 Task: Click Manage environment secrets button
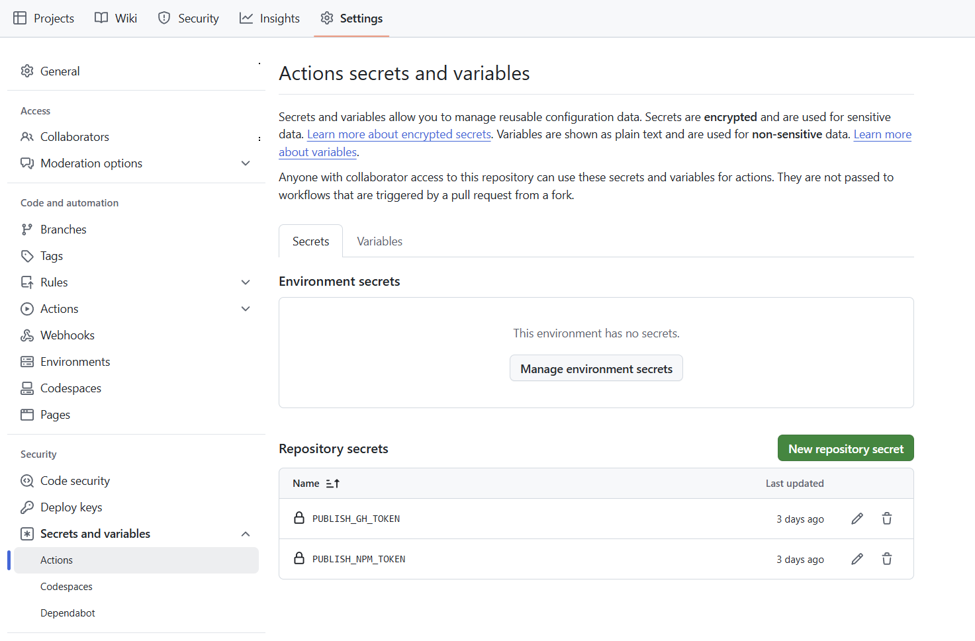coord(596,368)
